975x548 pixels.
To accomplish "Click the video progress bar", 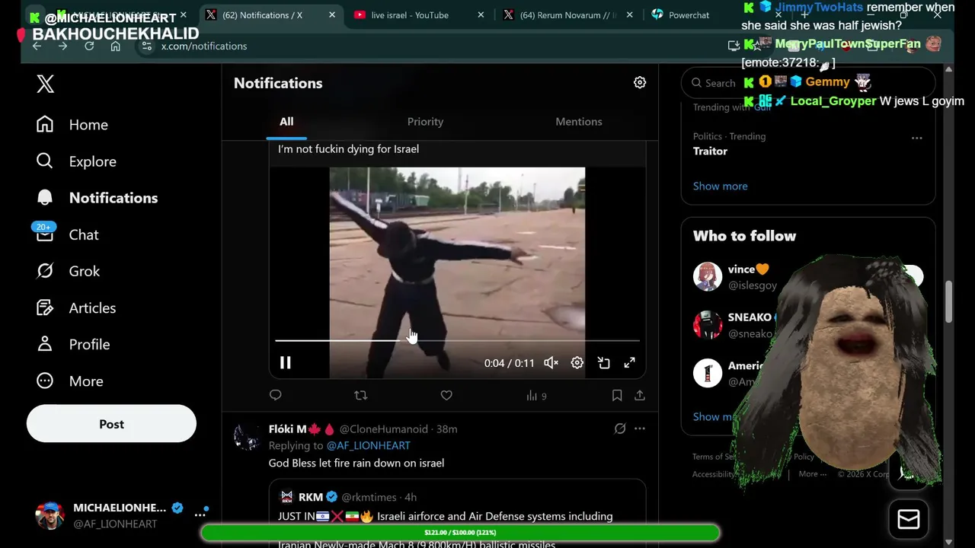I will [x=457, y=340].
